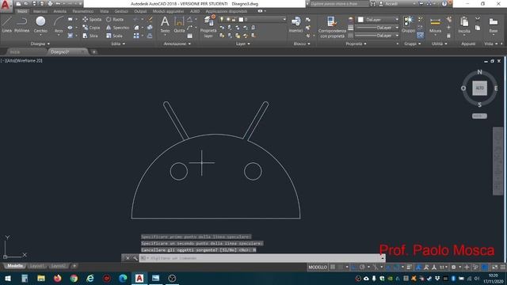The width and height of the screenshot is (507, 285).
Task: Open Windows Start menu
Action: click(8, 278)
